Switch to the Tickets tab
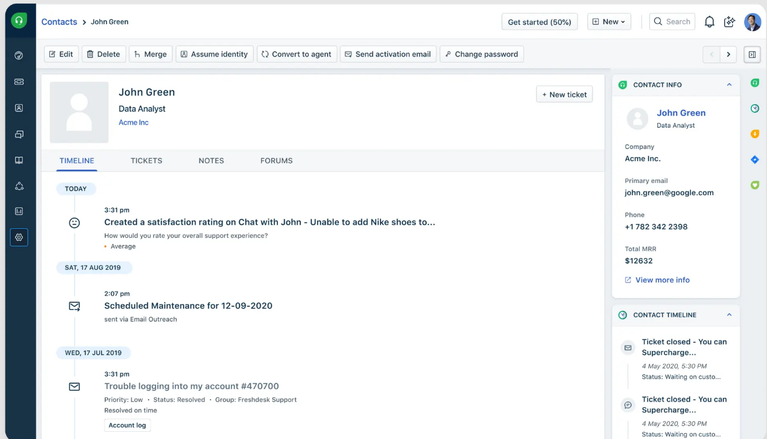Screen dimensions: 767x439 pyautogui.click(x=147, y=161)
